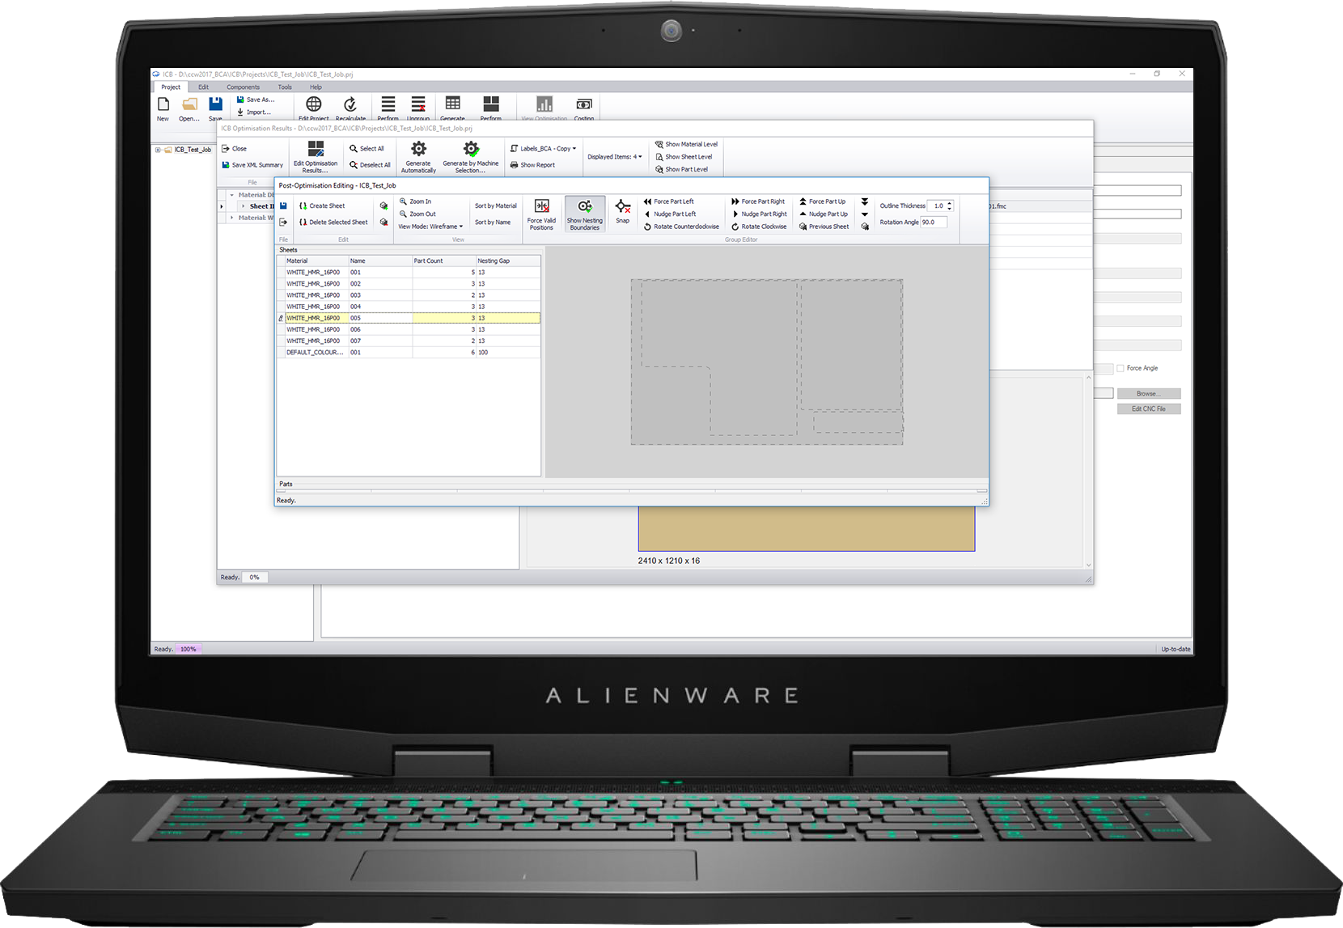Screen dimensions: 1343x928
Task: Click Sort by Material
Action: point(495,206)
